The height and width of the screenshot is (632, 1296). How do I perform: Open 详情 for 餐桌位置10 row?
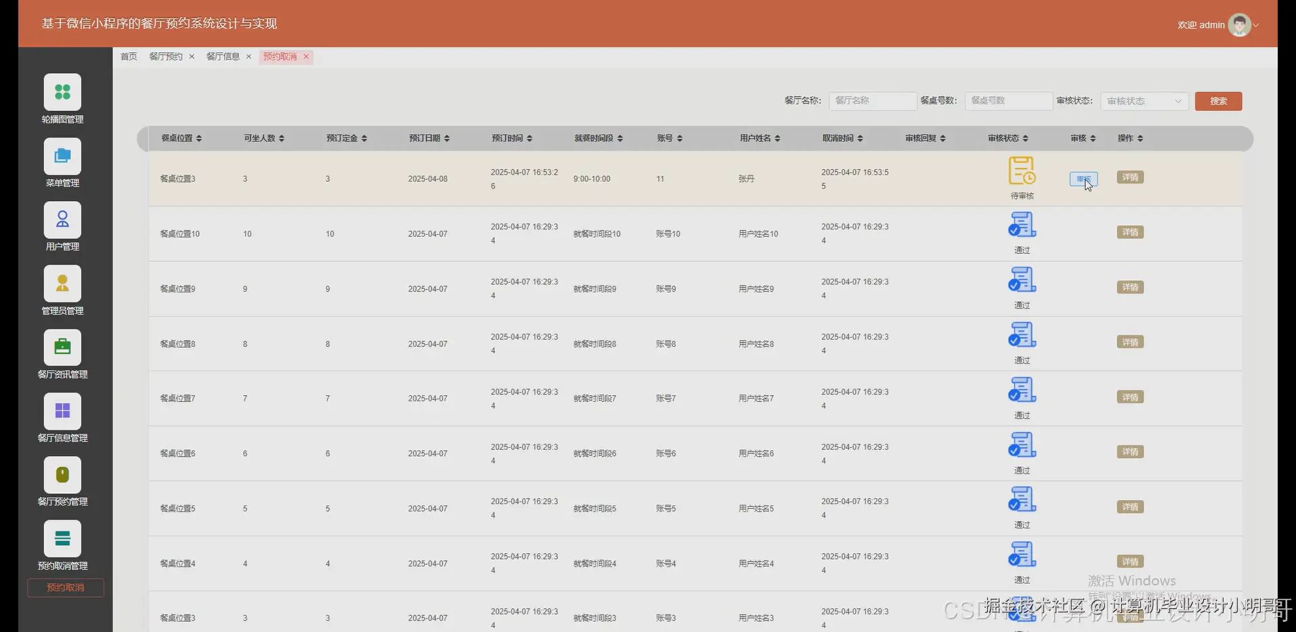(x=1130, y=232)
